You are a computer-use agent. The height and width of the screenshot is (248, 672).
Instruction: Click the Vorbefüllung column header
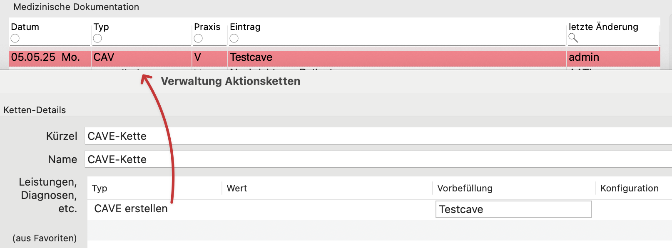(x=465, y=188)
